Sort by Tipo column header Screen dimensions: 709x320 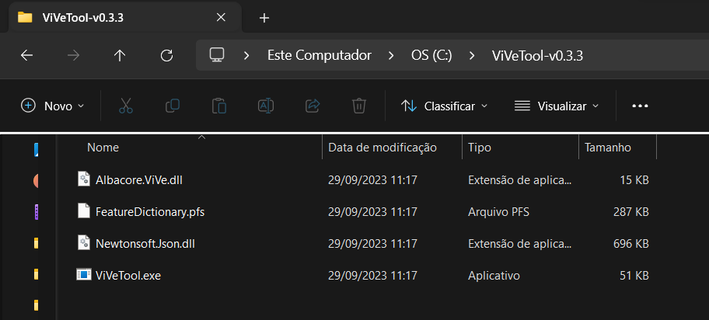pos(480,148)
